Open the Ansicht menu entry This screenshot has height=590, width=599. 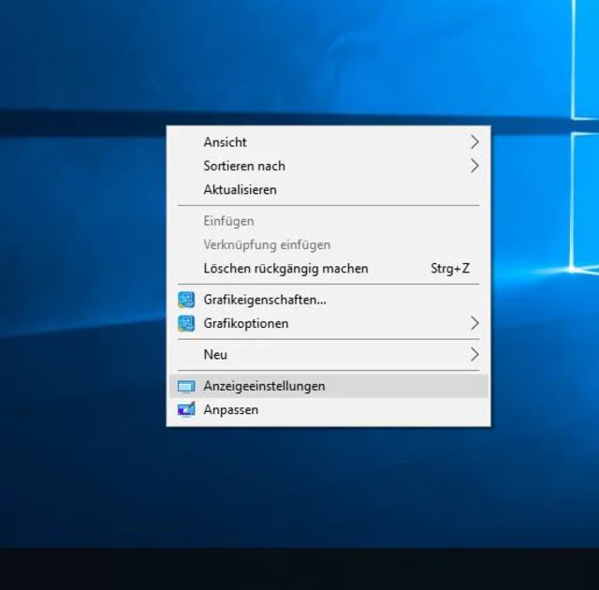[x=226, y=142]
